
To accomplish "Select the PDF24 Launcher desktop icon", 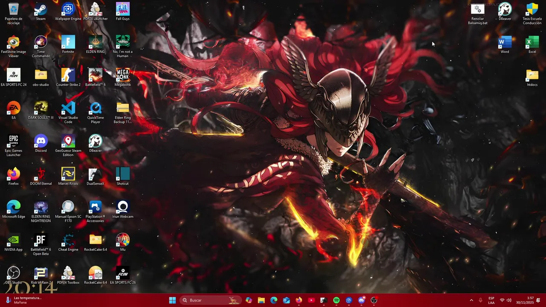I will pos(95,12).
